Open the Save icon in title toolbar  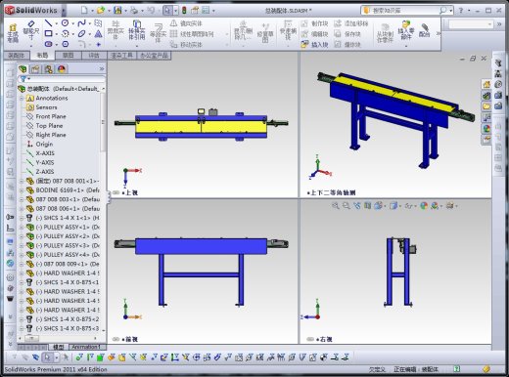[x=117, y=11]
